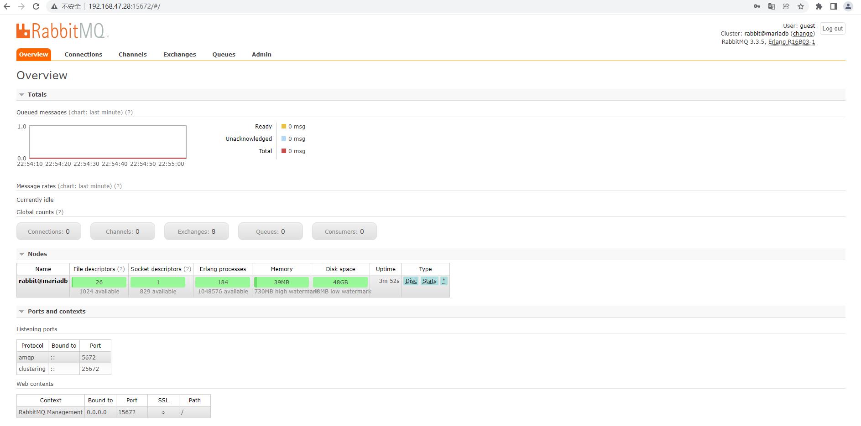Open help for Queued messages (?)
Screen dimensions: 861x426
[129, 112]
